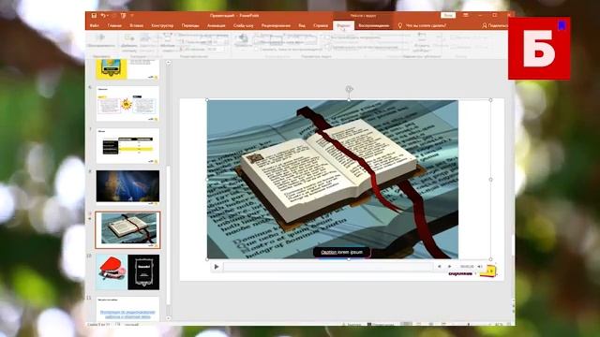The width and height of the screenshot is (600, 337).
Task: Open the trim video tool in ribbon
Action: 168,42
